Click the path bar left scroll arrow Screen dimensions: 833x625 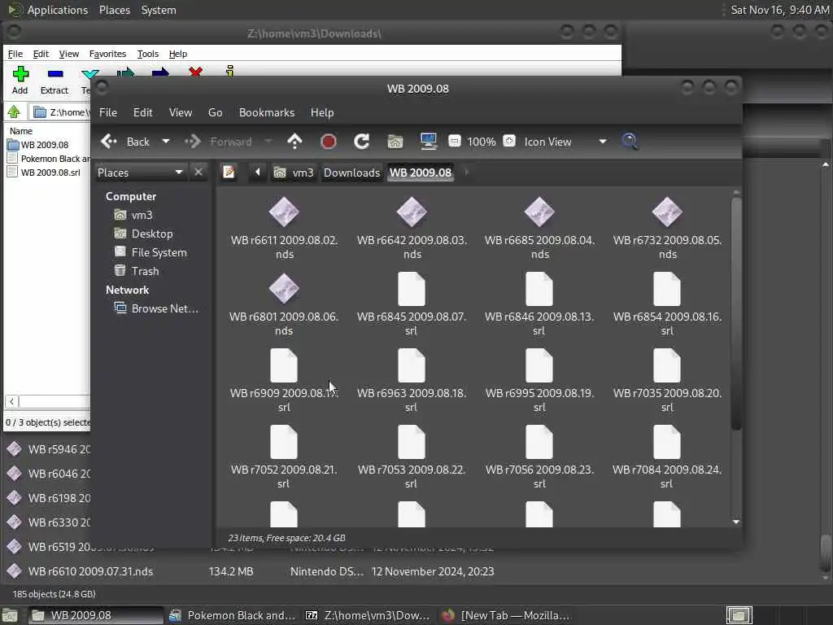[258, 173]
